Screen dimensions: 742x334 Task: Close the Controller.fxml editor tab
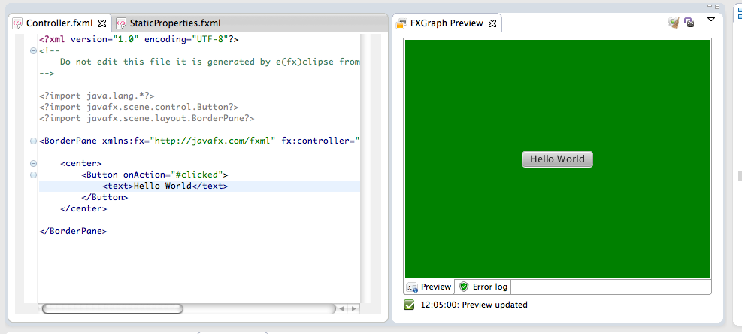pos(102,23)
